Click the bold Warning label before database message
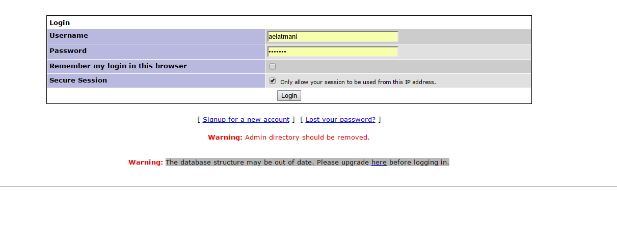This screenshot has height=241, width=617. click(x=146, y=163)
